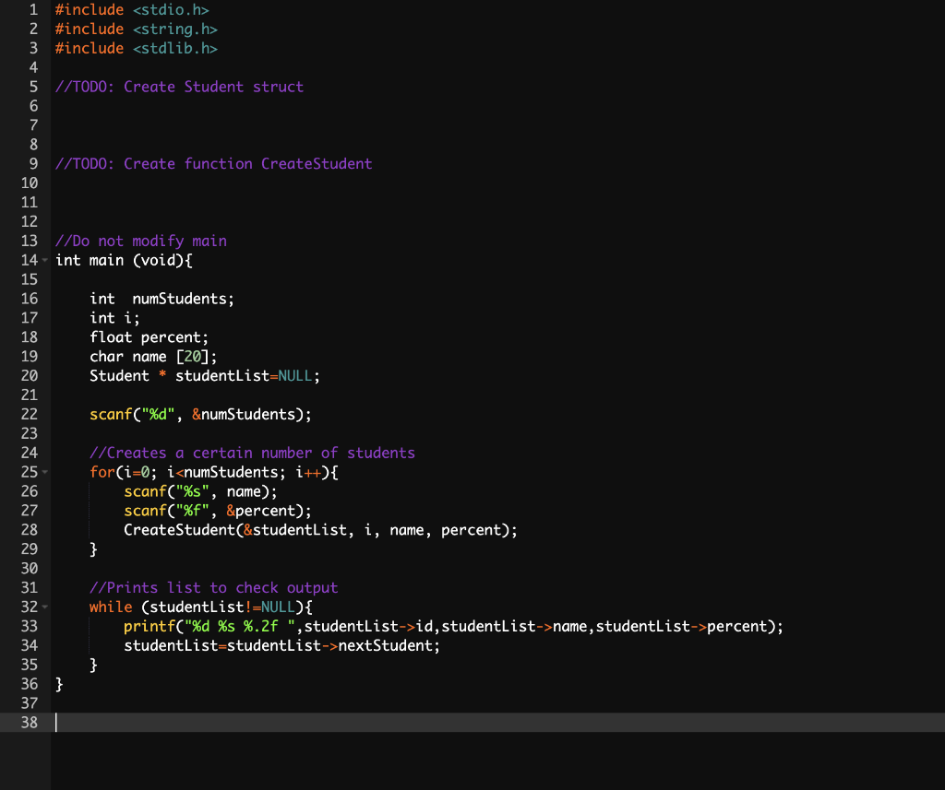The image size is (945, 790).
Task: Click line number 10 in the gutter
Action: pyautogui.click(x=30, y=183)
